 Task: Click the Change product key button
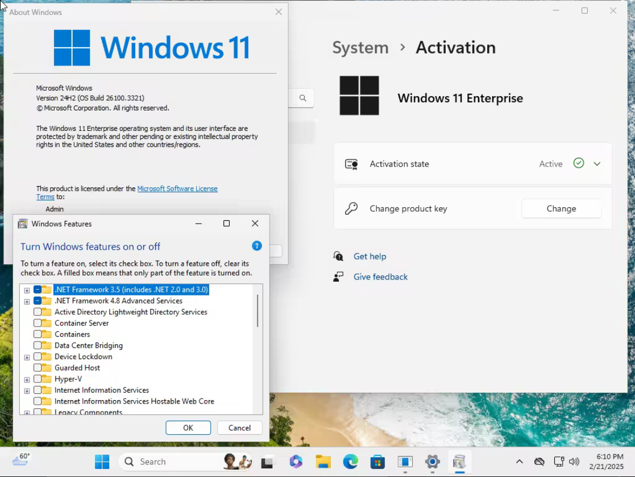(561, 208)
